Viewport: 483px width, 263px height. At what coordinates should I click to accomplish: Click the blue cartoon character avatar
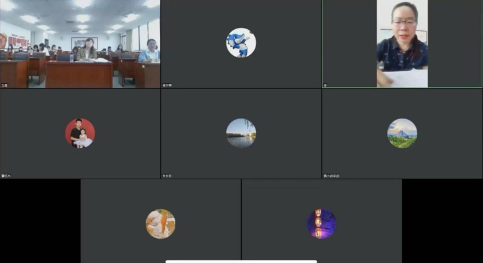241,43
